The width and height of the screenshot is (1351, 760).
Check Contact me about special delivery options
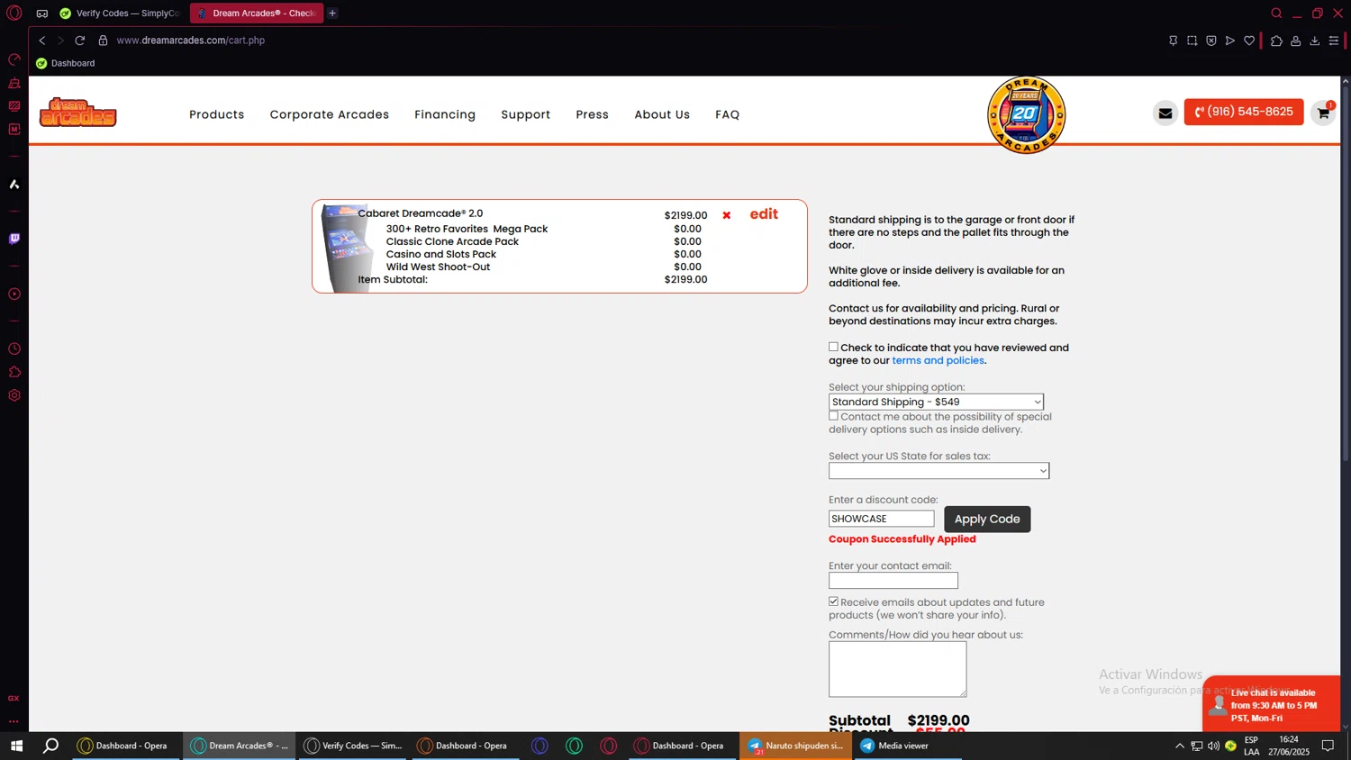pyautogui.click(x=833, y=416)
